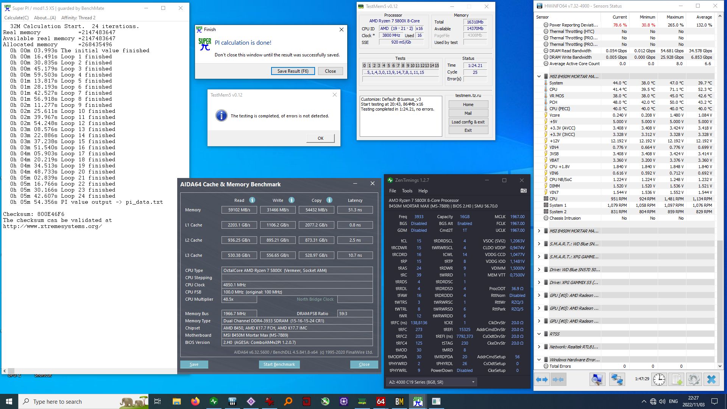
Task: Open HWiNFO sensor settings gear icon
Action: point(694,379)
